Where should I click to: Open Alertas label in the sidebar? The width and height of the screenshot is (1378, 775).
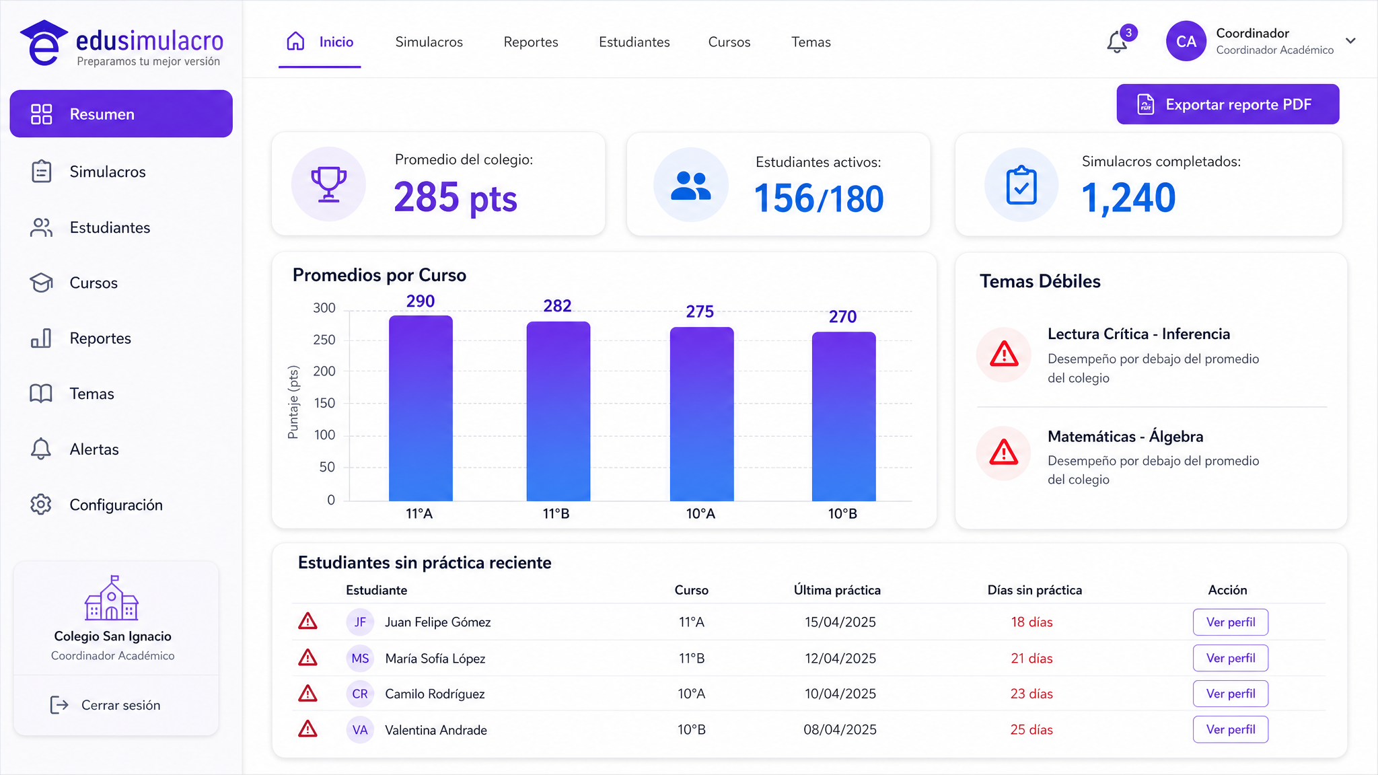(94, 449)
